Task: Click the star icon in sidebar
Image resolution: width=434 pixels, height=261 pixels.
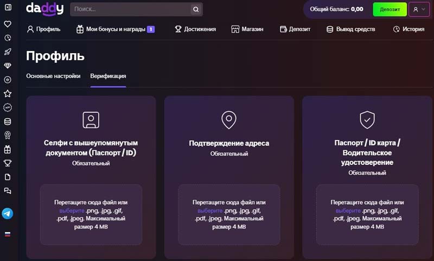Action: [x=8, y=93]
